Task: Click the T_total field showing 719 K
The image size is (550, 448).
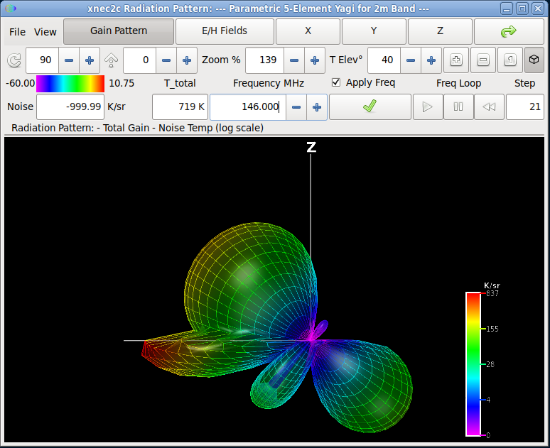Action: (x=180, y=107)
